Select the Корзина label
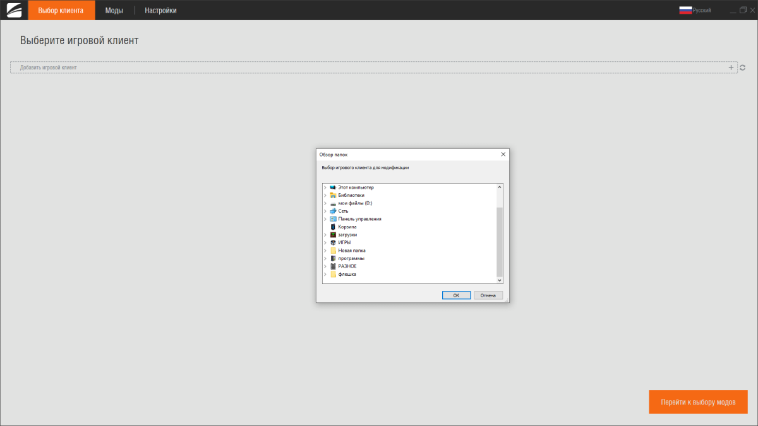Screen dimensions: 758x426 (x=347, y=227)
